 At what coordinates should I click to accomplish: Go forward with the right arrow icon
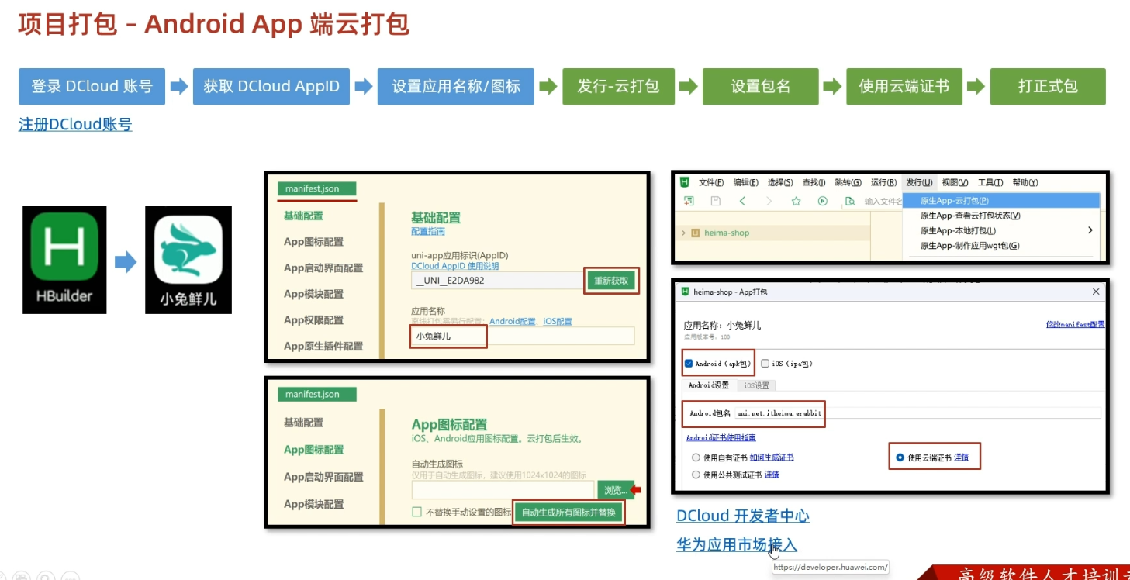pyautogui.click(x=769, y=202)
